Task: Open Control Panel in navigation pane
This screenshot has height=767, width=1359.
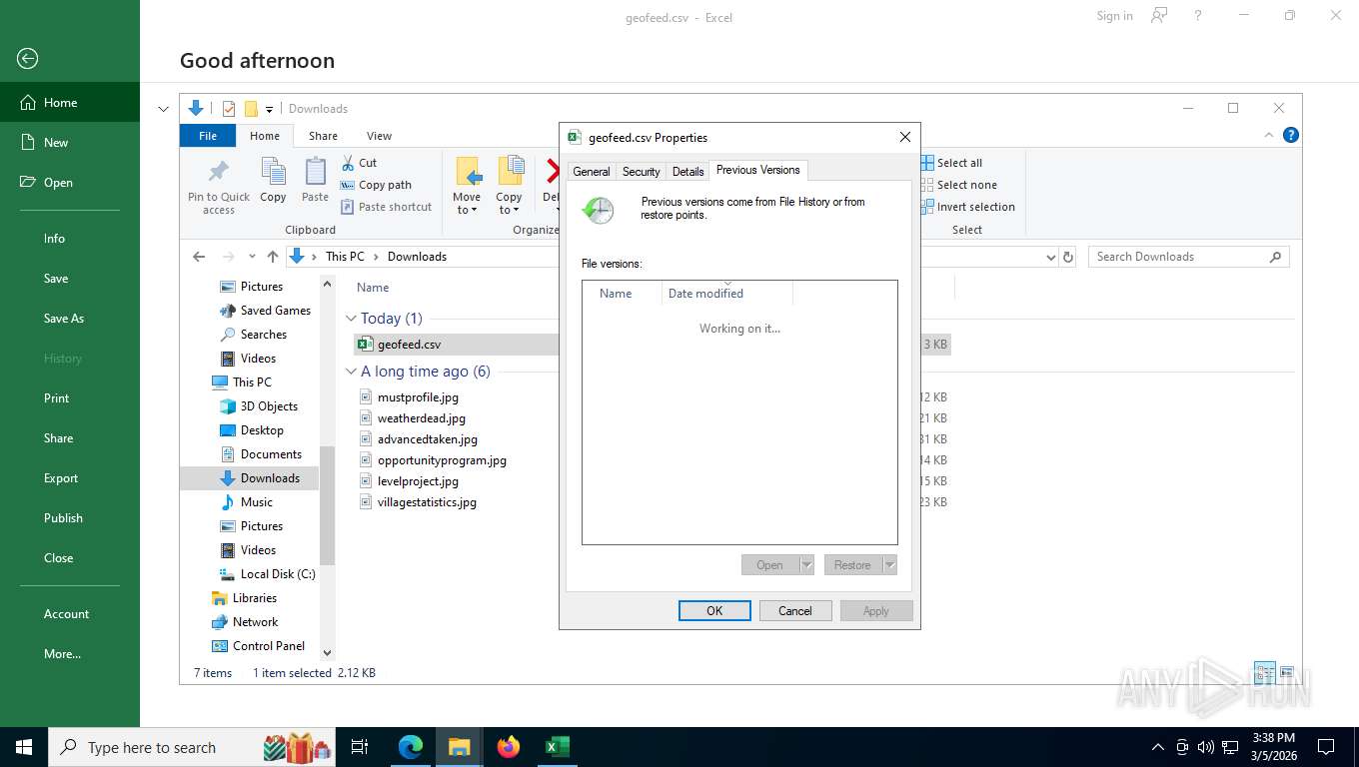Action: click(x=258, y=646)
